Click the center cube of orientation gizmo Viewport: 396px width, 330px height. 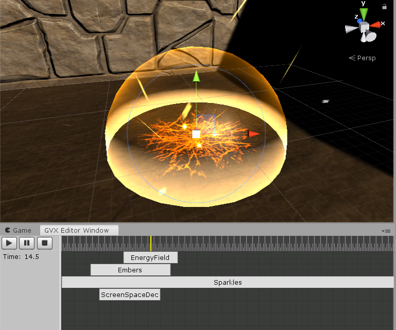[x=364, y=26]
